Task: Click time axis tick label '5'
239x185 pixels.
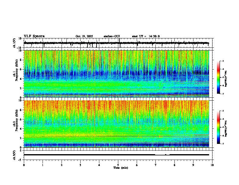Action: tap(118, 165)
